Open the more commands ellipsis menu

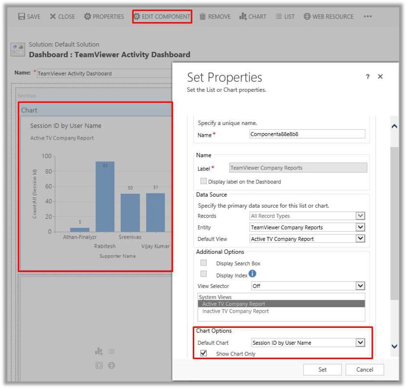(x=368, y=16)
